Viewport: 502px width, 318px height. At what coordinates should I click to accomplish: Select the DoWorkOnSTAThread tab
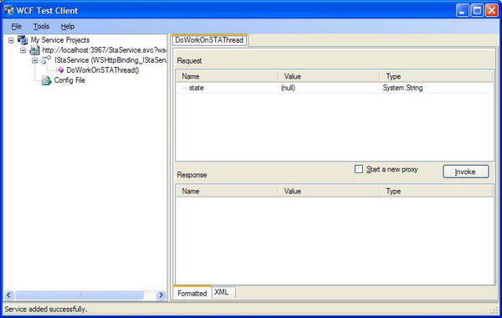(x=209, y=40)
